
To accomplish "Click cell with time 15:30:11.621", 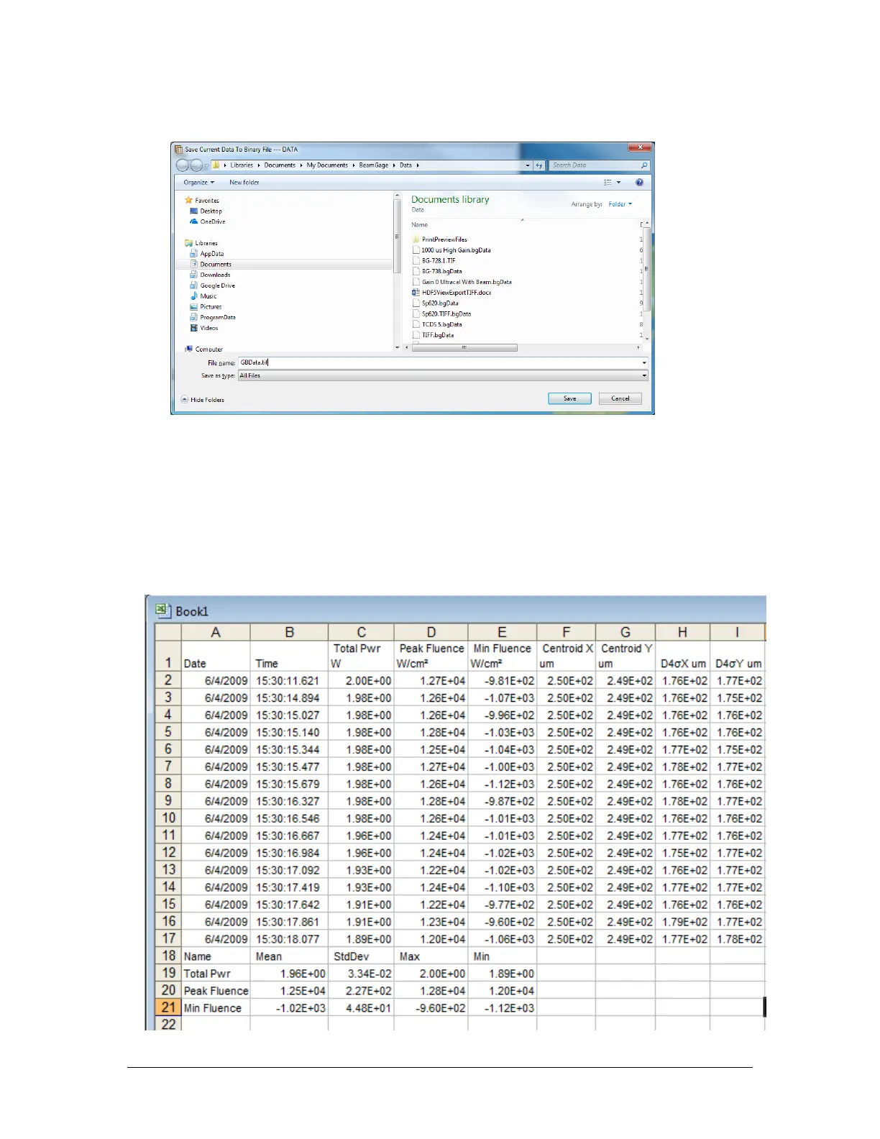I will [289, 680].
